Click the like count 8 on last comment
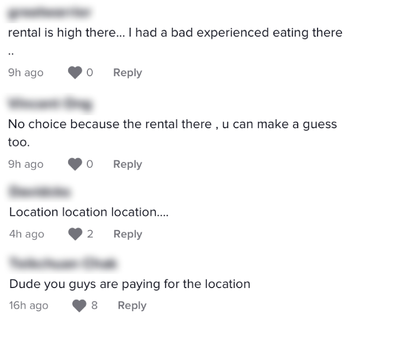Viewport: 397px width, 337px height. 94,305
